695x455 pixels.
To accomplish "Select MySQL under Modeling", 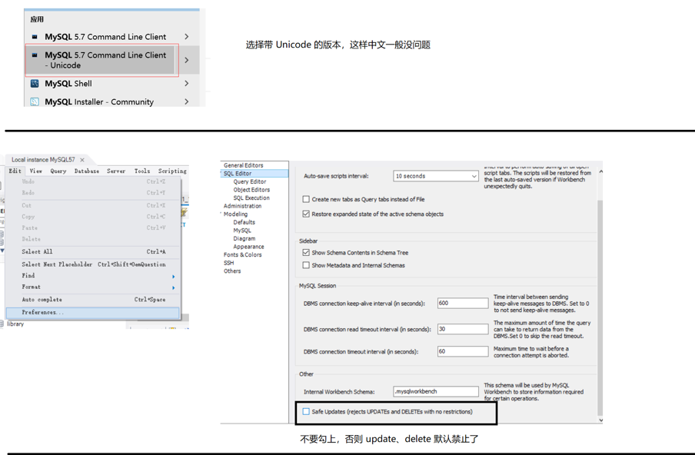I will (x=242, y=231).
